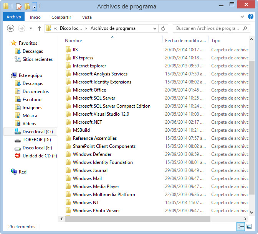Switch to the Compartir ribbon tab

coord(61,17)
